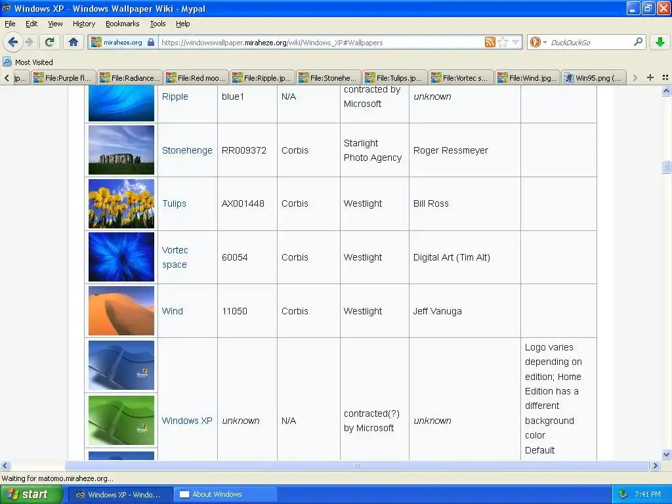Click the padlock site security icon
Viewport: 672px width, 504px height.
click(x=151, y=42)
